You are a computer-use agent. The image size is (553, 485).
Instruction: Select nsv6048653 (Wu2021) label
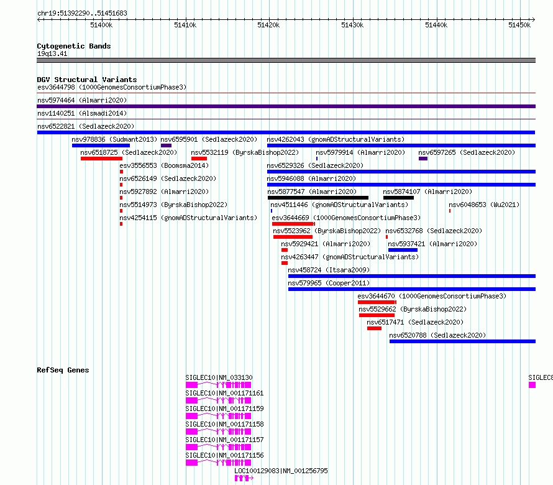(484, 205)
